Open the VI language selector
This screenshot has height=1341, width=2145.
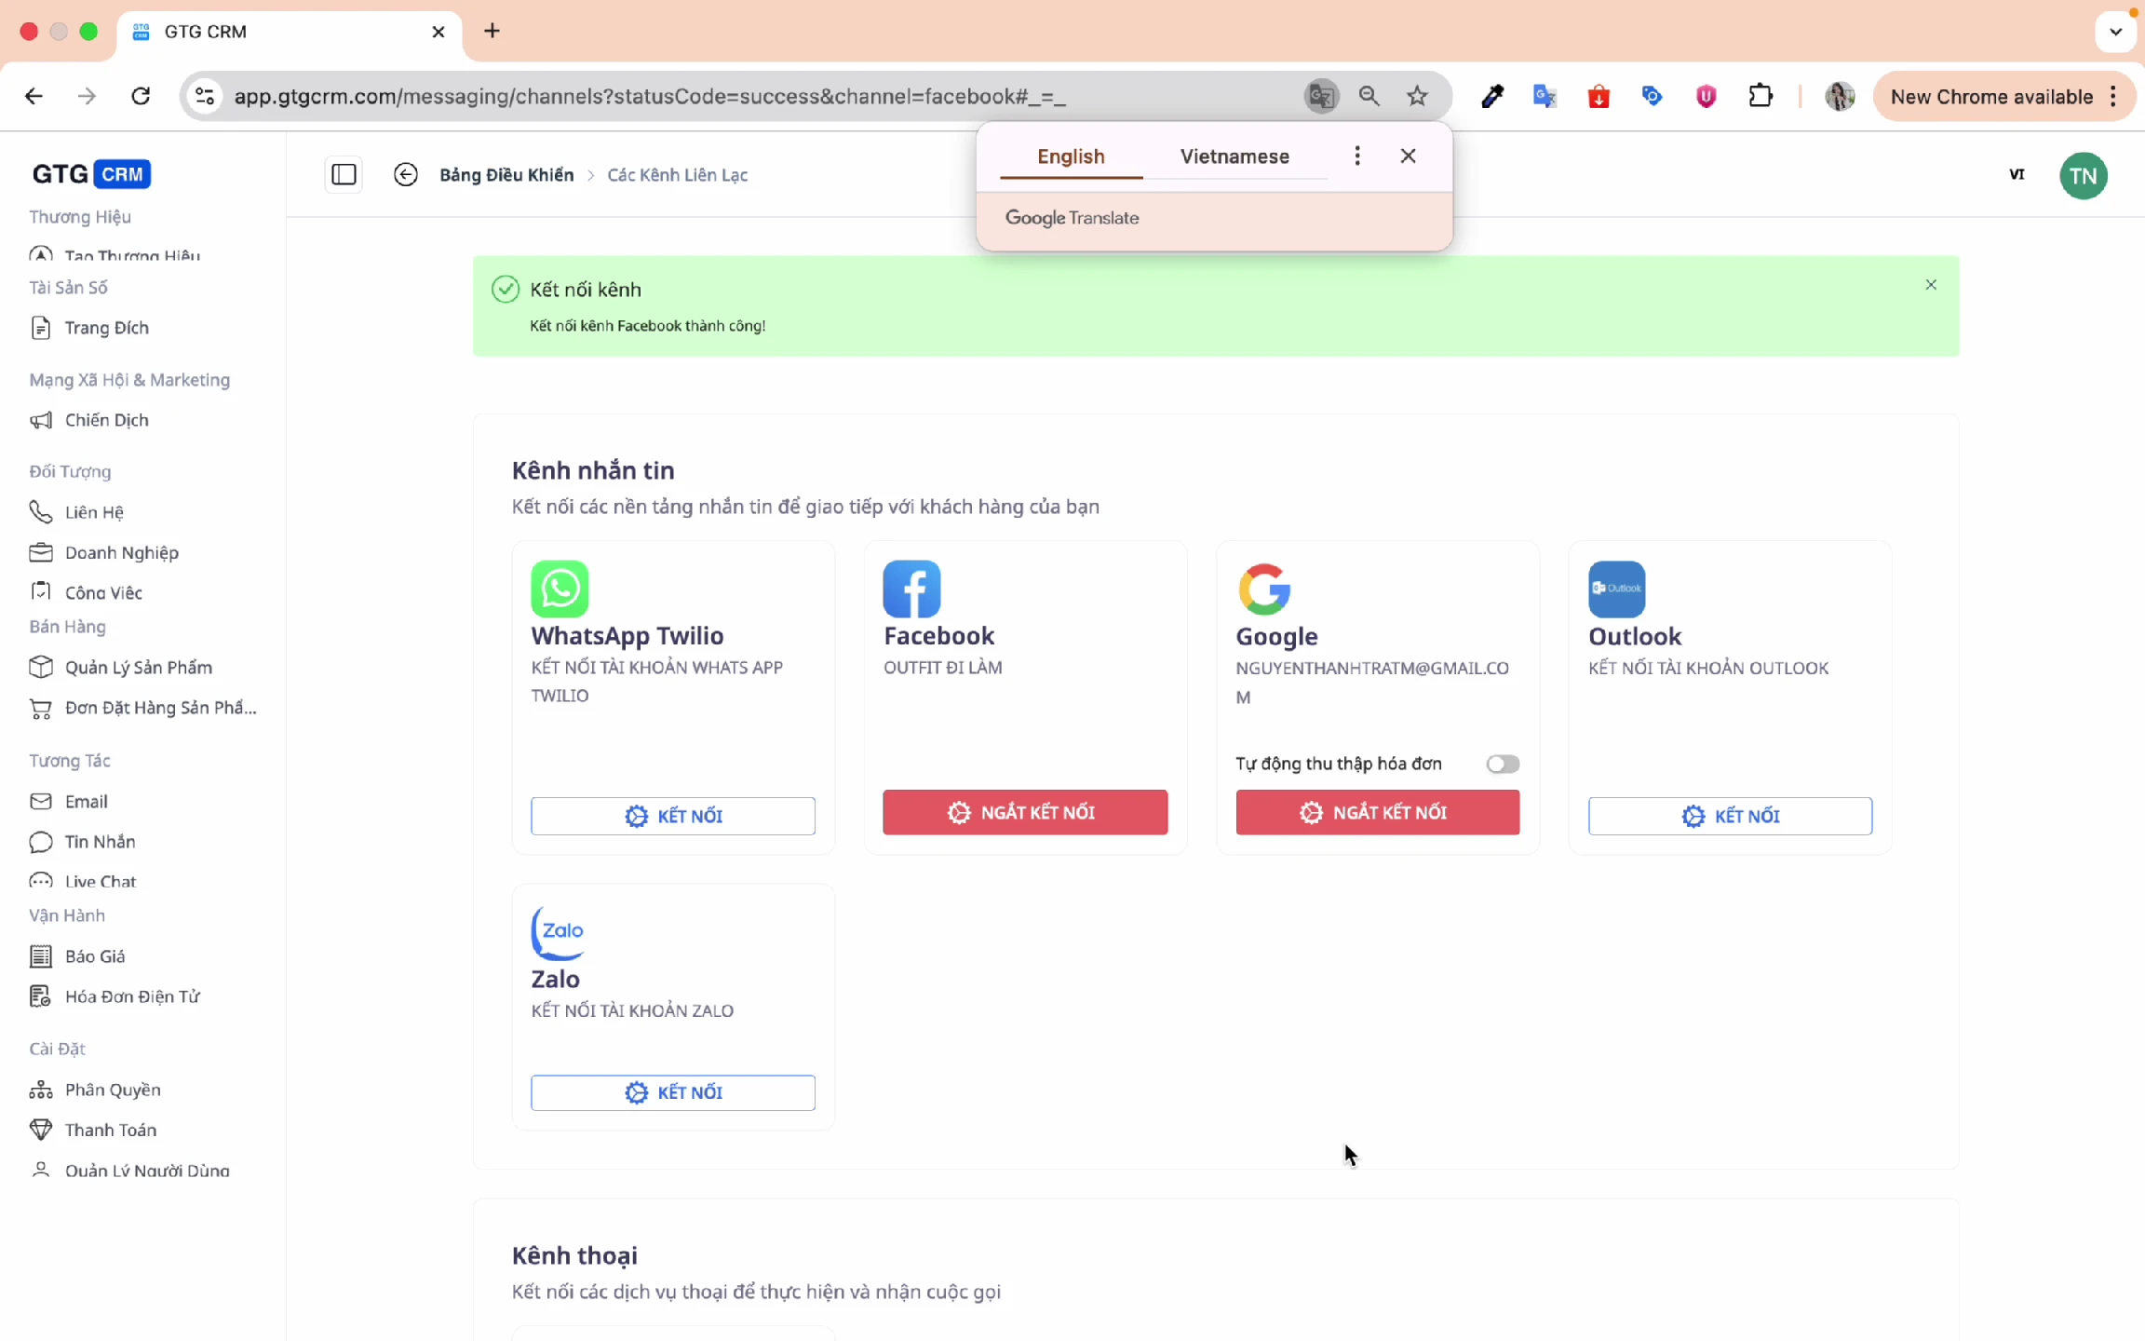click(2017, 175)
